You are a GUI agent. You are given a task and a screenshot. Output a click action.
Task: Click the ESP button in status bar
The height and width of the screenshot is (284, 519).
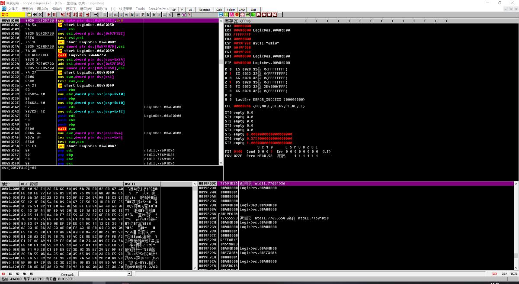pos(494,274)
